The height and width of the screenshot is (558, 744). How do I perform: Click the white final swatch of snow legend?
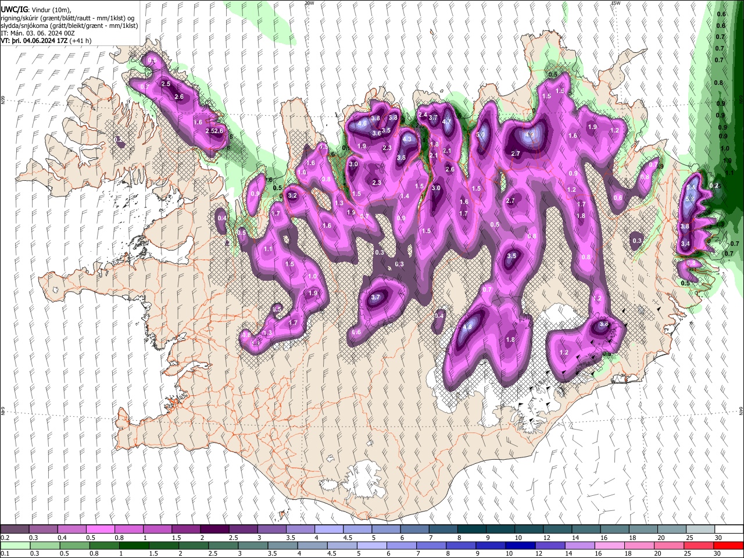729,530
